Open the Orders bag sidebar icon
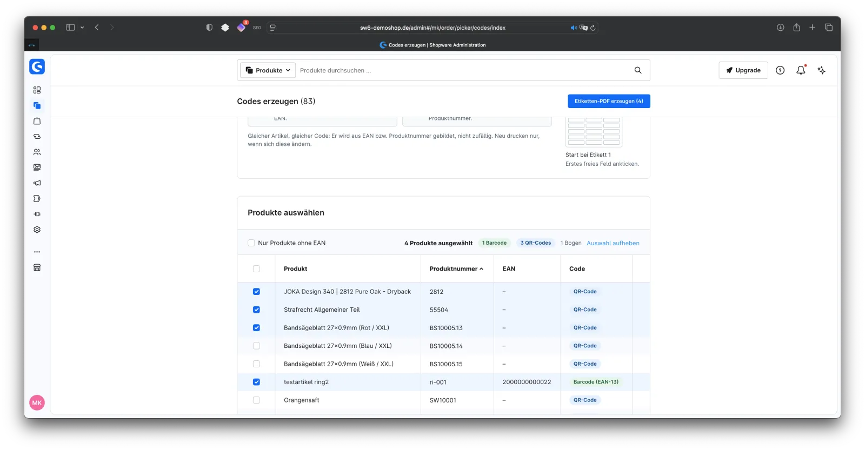 [x=37, y=121]
